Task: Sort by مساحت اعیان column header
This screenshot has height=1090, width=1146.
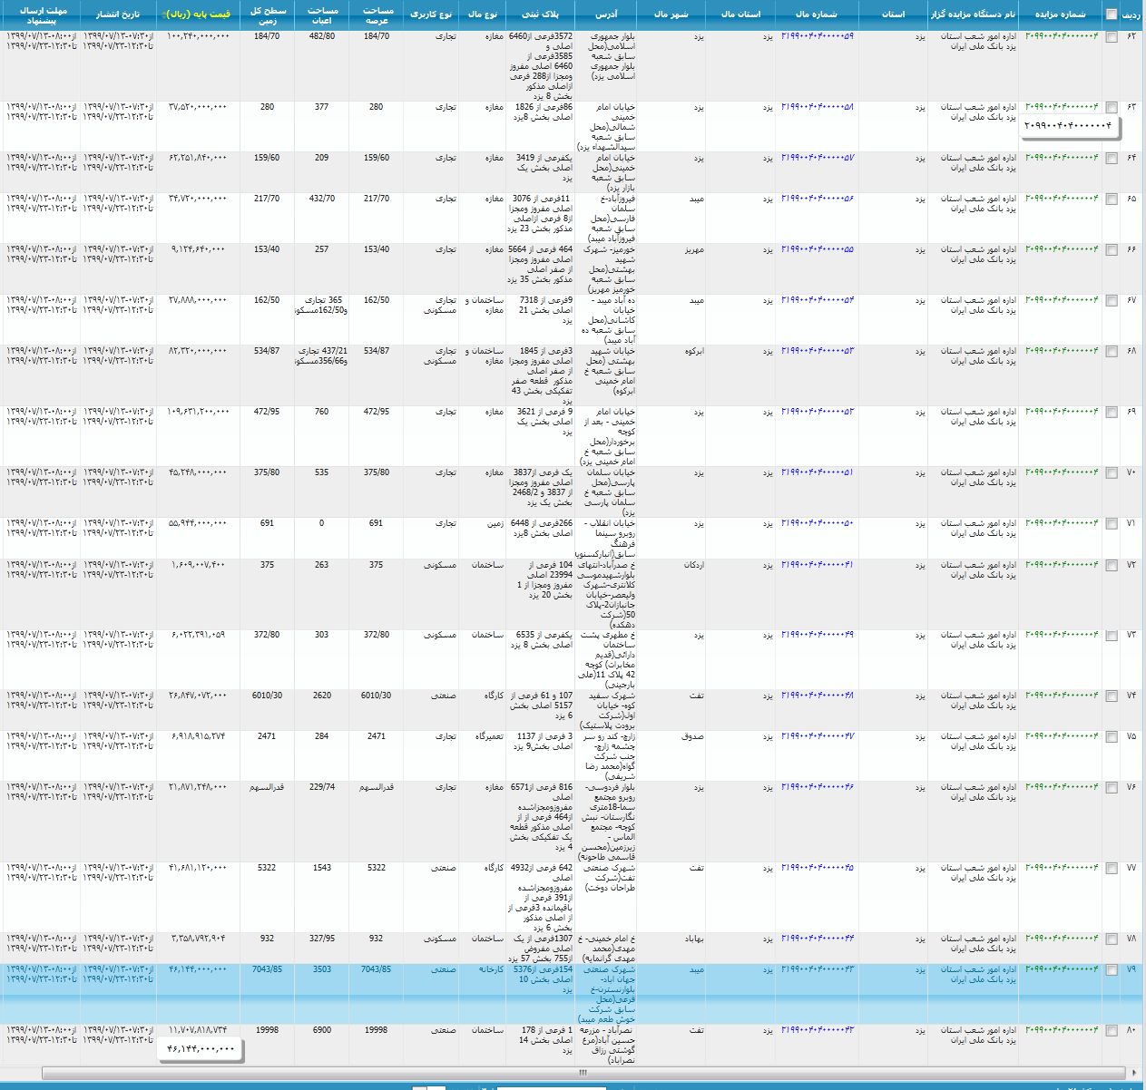Action: (321, 15)
